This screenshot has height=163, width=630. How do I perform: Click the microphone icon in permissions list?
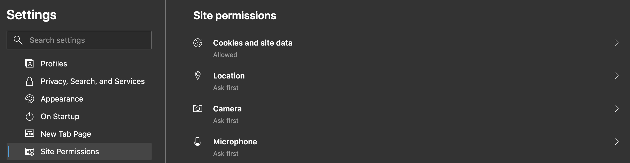(x=197, y=142)
